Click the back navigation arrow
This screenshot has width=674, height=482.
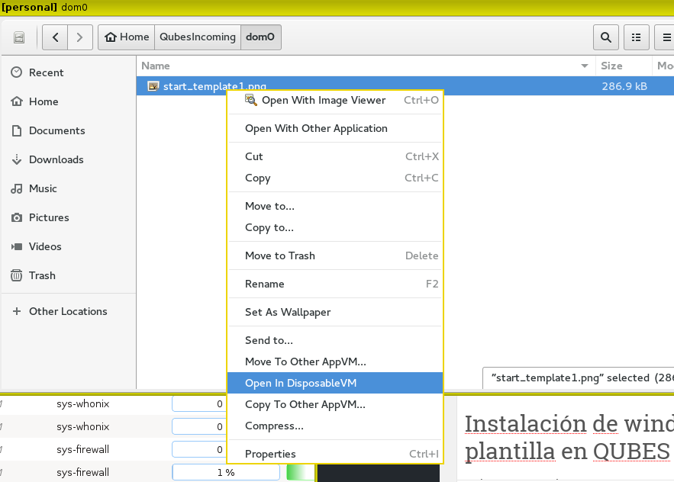coord(56,37)
